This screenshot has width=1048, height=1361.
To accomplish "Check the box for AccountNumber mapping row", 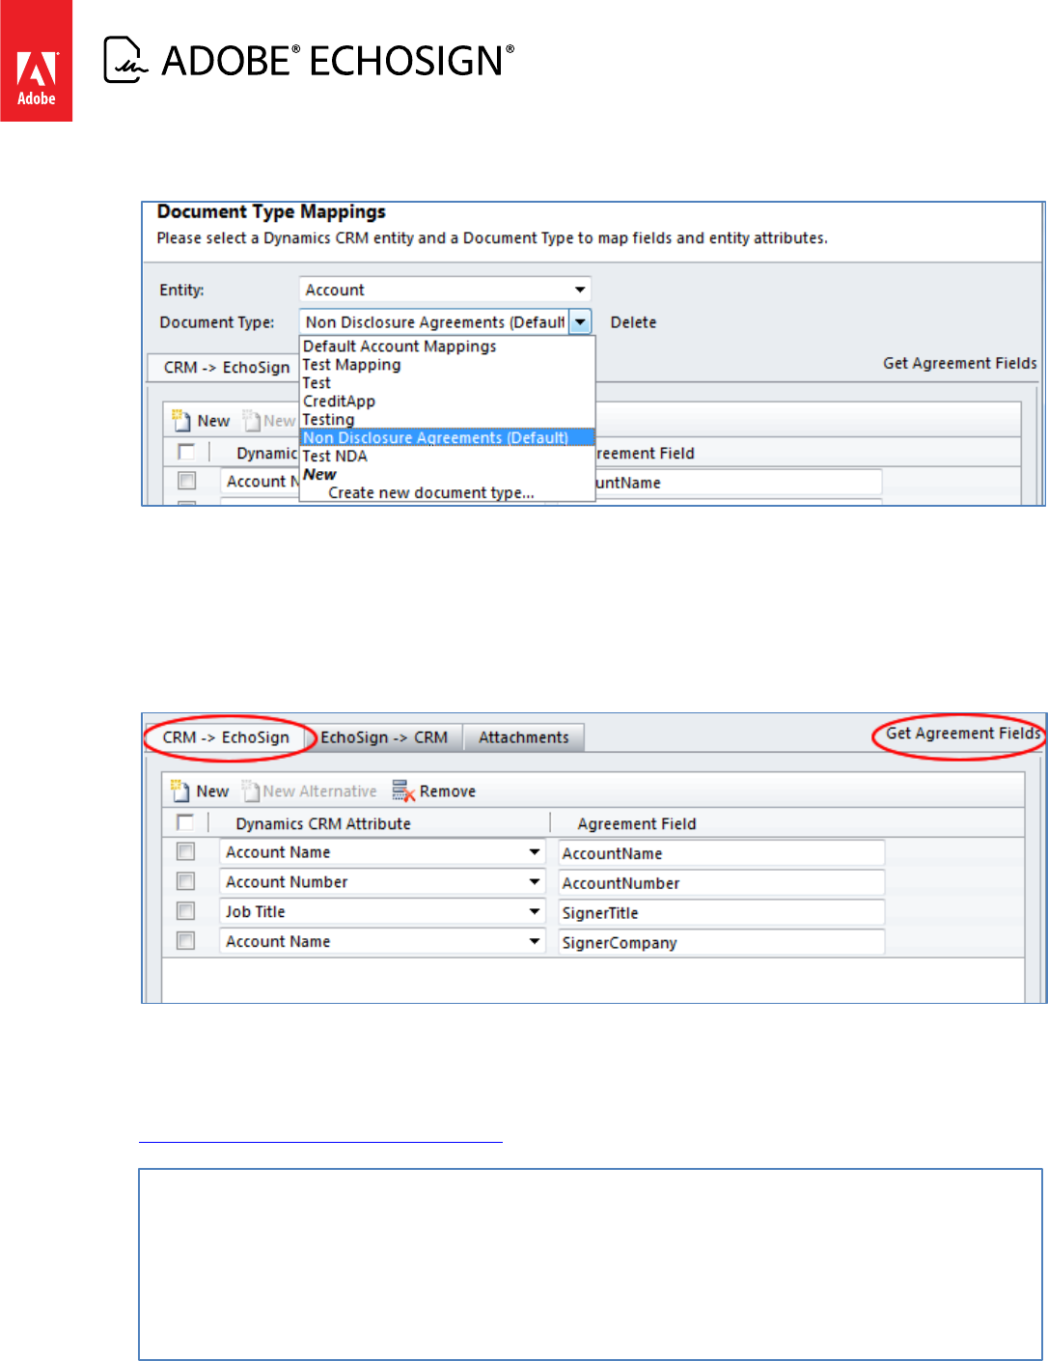I will click(186, 881).
